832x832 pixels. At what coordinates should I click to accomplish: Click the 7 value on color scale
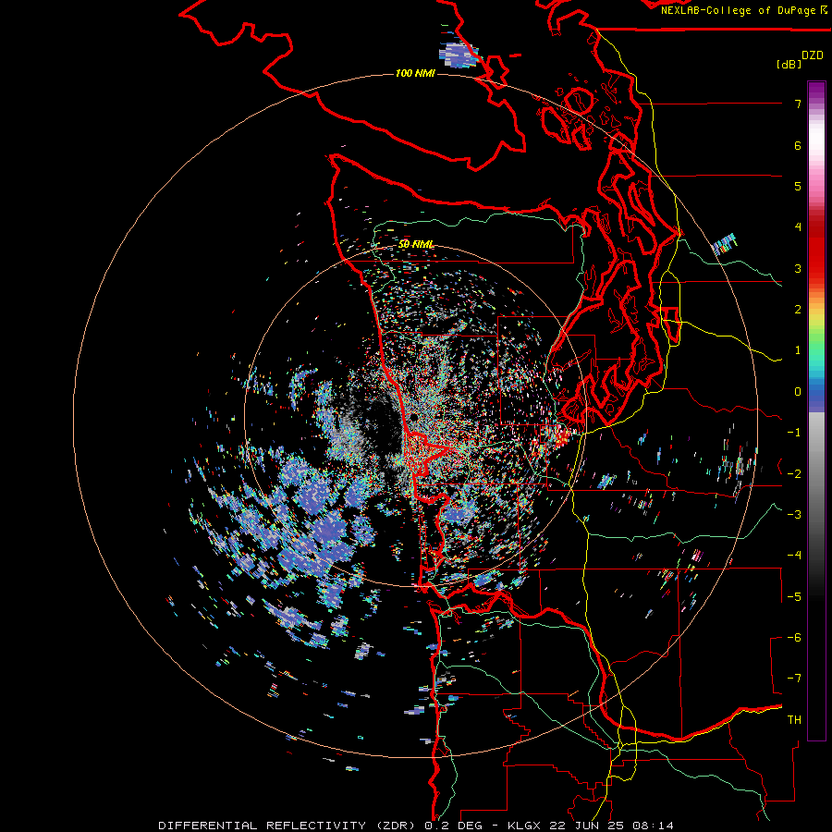click(x=798, y=104)
